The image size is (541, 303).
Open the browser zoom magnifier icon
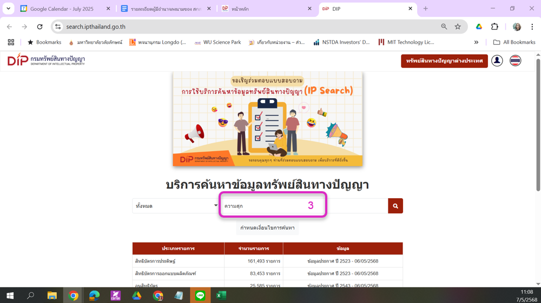(x=444, y=26)
